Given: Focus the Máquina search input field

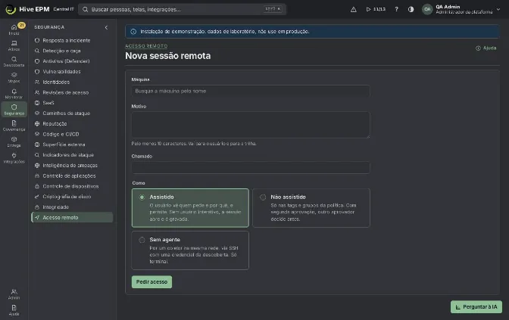Looking at the screenshot, I should pos(251,91).
